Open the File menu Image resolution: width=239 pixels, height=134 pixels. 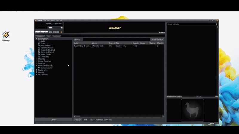(x=45, y=21)
